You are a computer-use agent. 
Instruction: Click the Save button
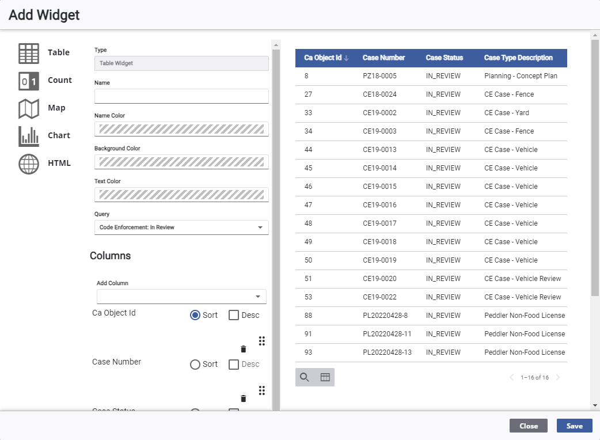(574, 426)
